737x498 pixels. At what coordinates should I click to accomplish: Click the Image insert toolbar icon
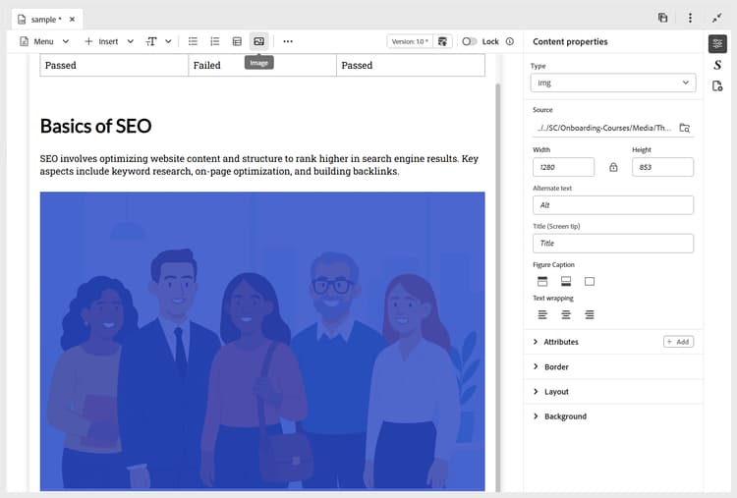(x=258, y=41)
